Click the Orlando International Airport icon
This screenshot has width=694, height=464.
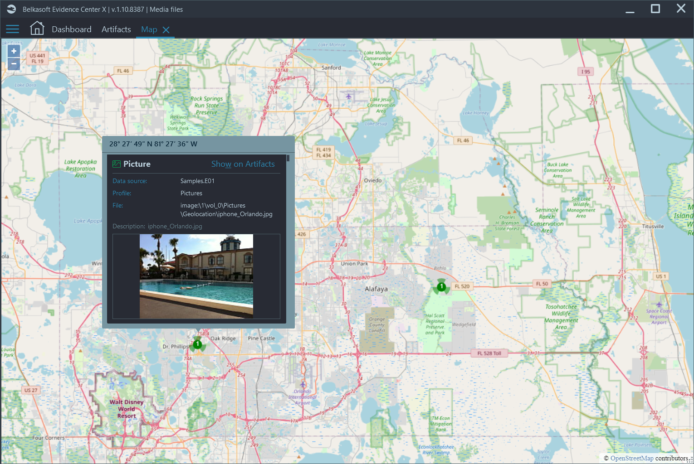(303, 385)
